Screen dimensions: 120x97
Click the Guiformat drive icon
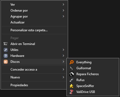tap(72, 68)
